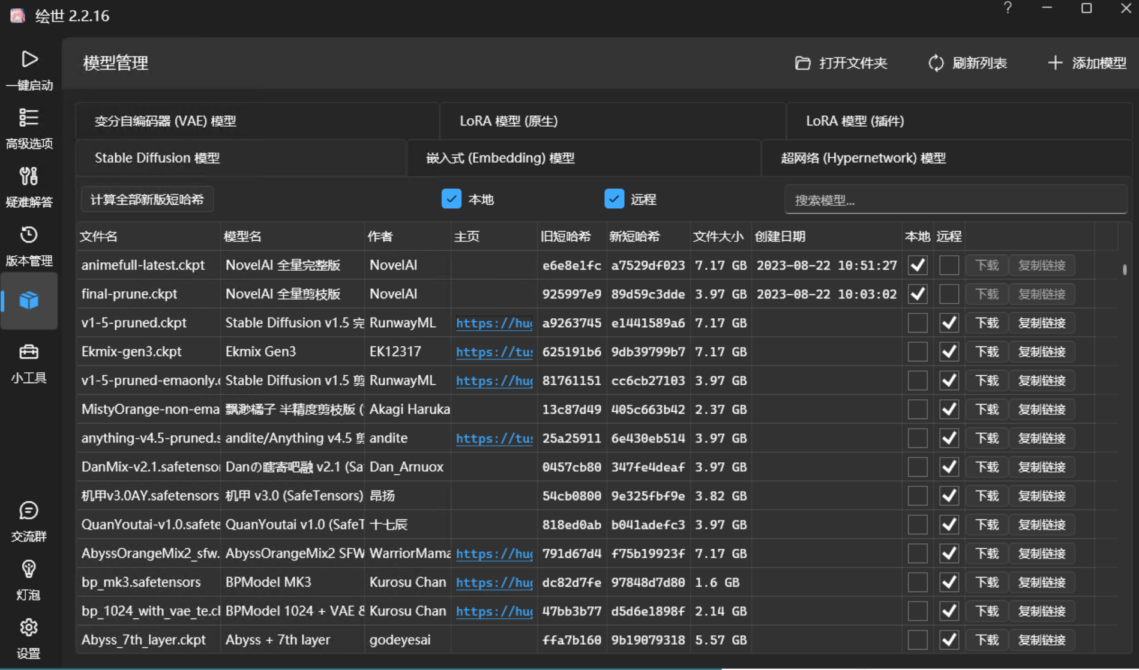Click the 添加模型 add model button
Viewport: 1139px width, 670px height.
coord(1087,63)
